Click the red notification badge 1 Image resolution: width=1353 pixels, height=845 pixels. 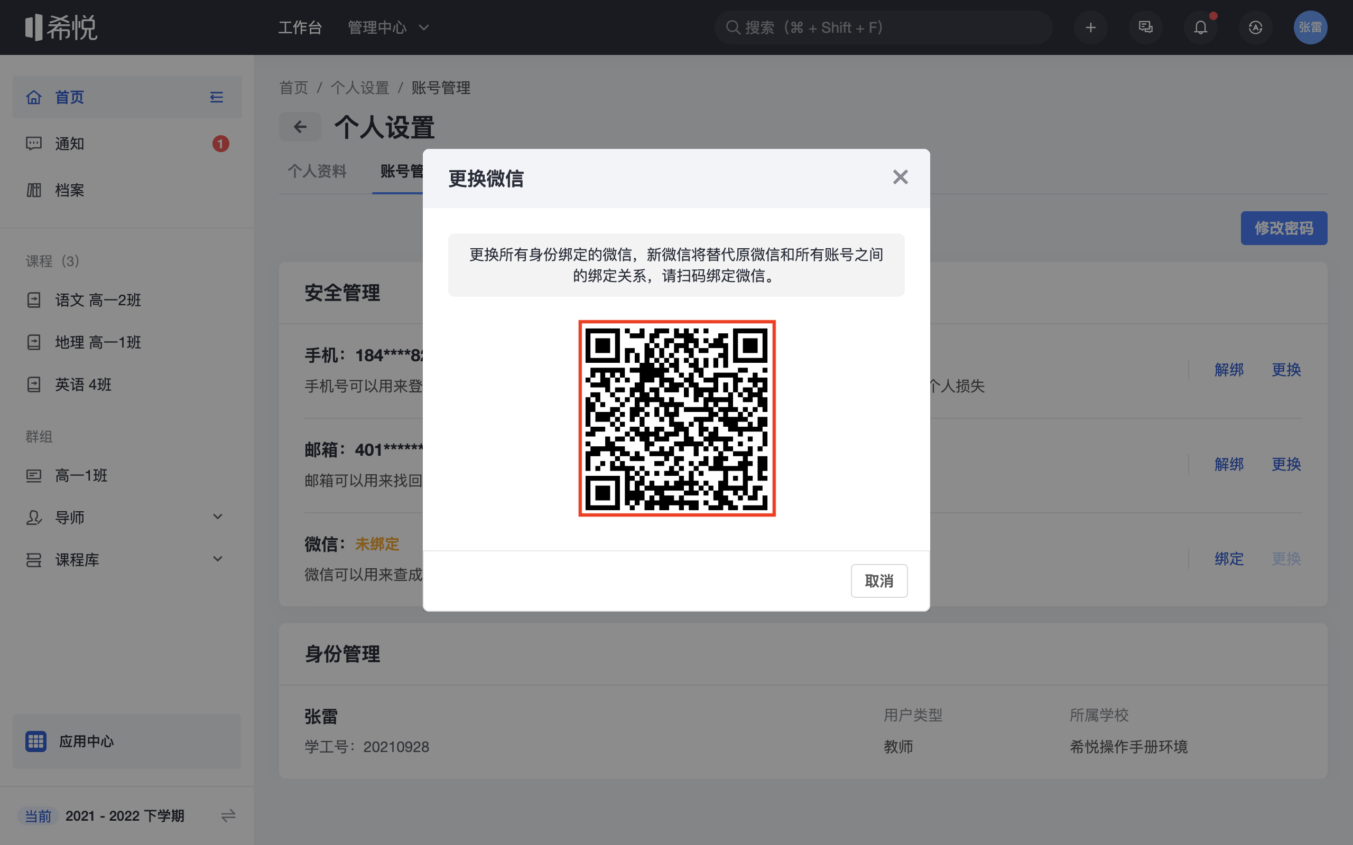pos(220,144)
